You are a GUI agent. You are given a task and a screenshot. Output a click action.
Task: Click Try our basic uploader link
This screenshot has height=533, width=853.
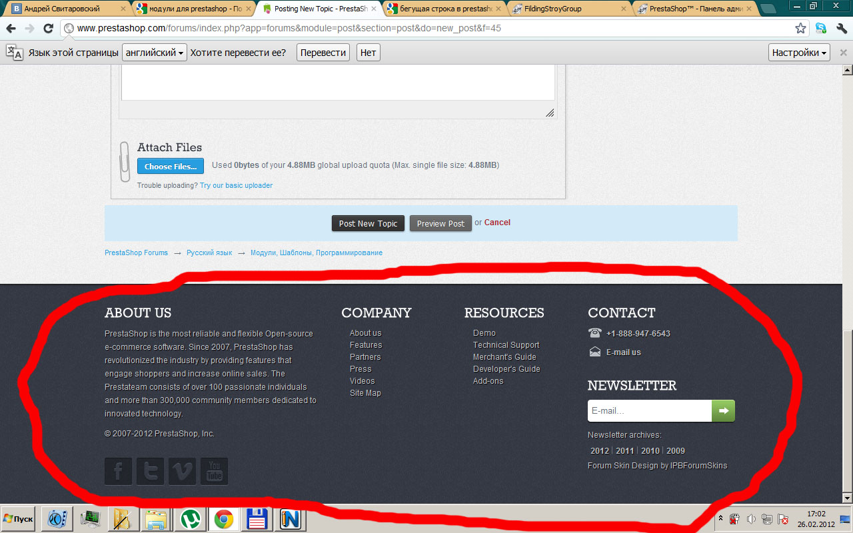pos(236,185)
